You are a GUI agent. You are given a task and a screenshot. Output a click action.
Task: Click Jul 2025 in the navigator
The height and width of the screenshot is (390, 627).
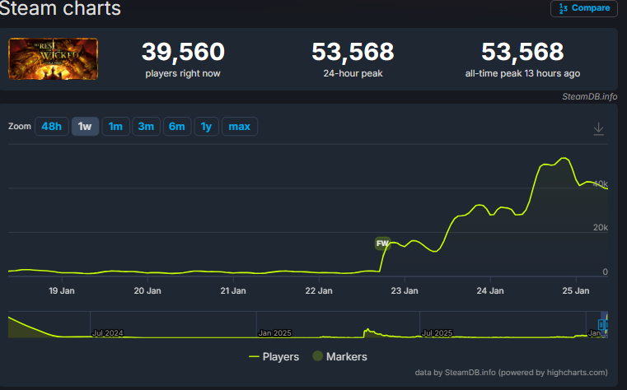pos(437,333)
